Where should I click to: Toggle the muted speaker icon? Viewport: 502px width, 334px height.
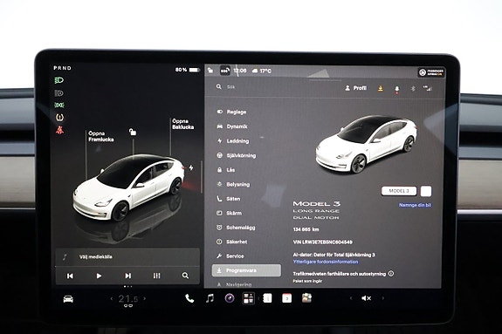(366, 298)
